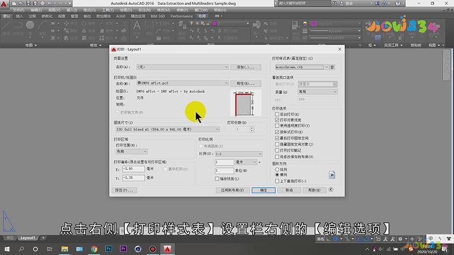Click the 帮助 help button in dialog
454x255 pixels.
coord(314,190)
